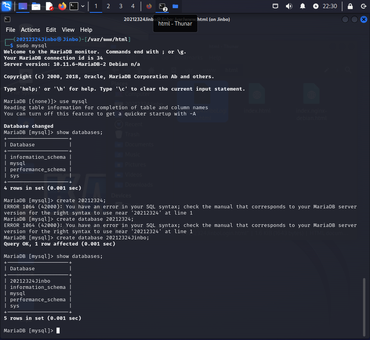
Task: Open the terminal View menu
Action: pos(68,30)
